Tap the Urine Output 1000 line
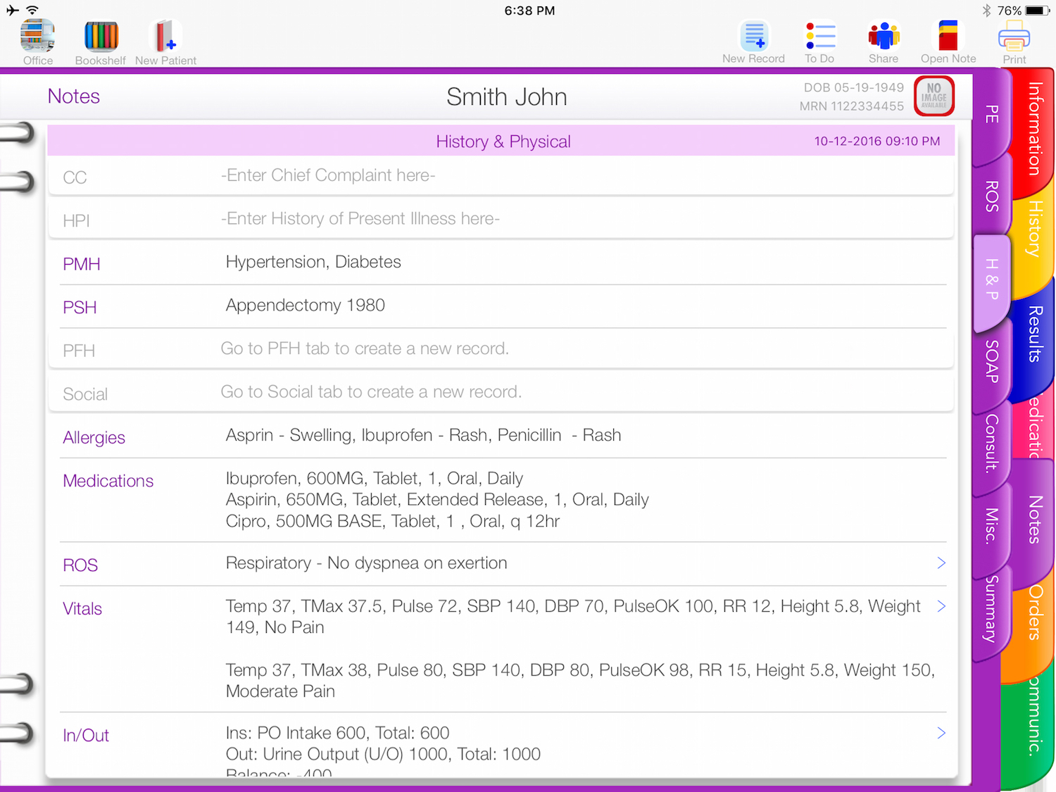This screenshot has width=1056, height=792. coord(383,754)
